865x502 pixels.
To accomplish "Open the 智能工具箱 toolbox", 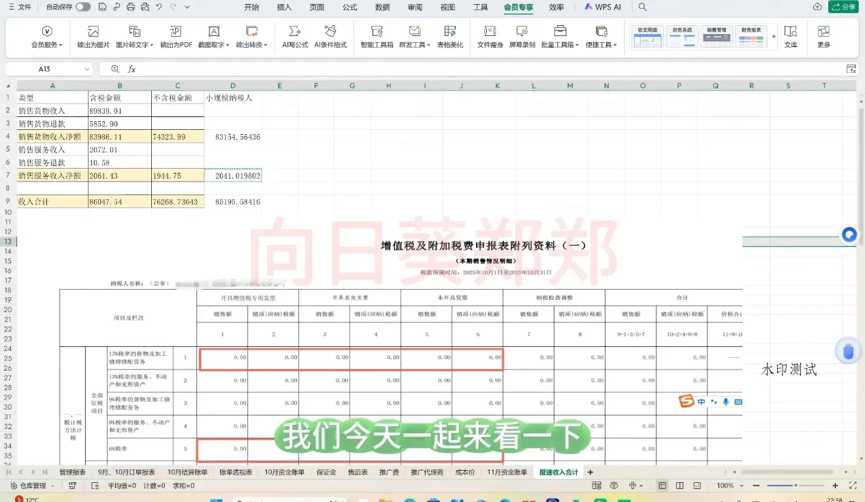I will (376, 37).
